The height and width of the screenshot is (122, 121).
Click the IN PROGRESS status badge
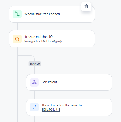tap(51, 110)
